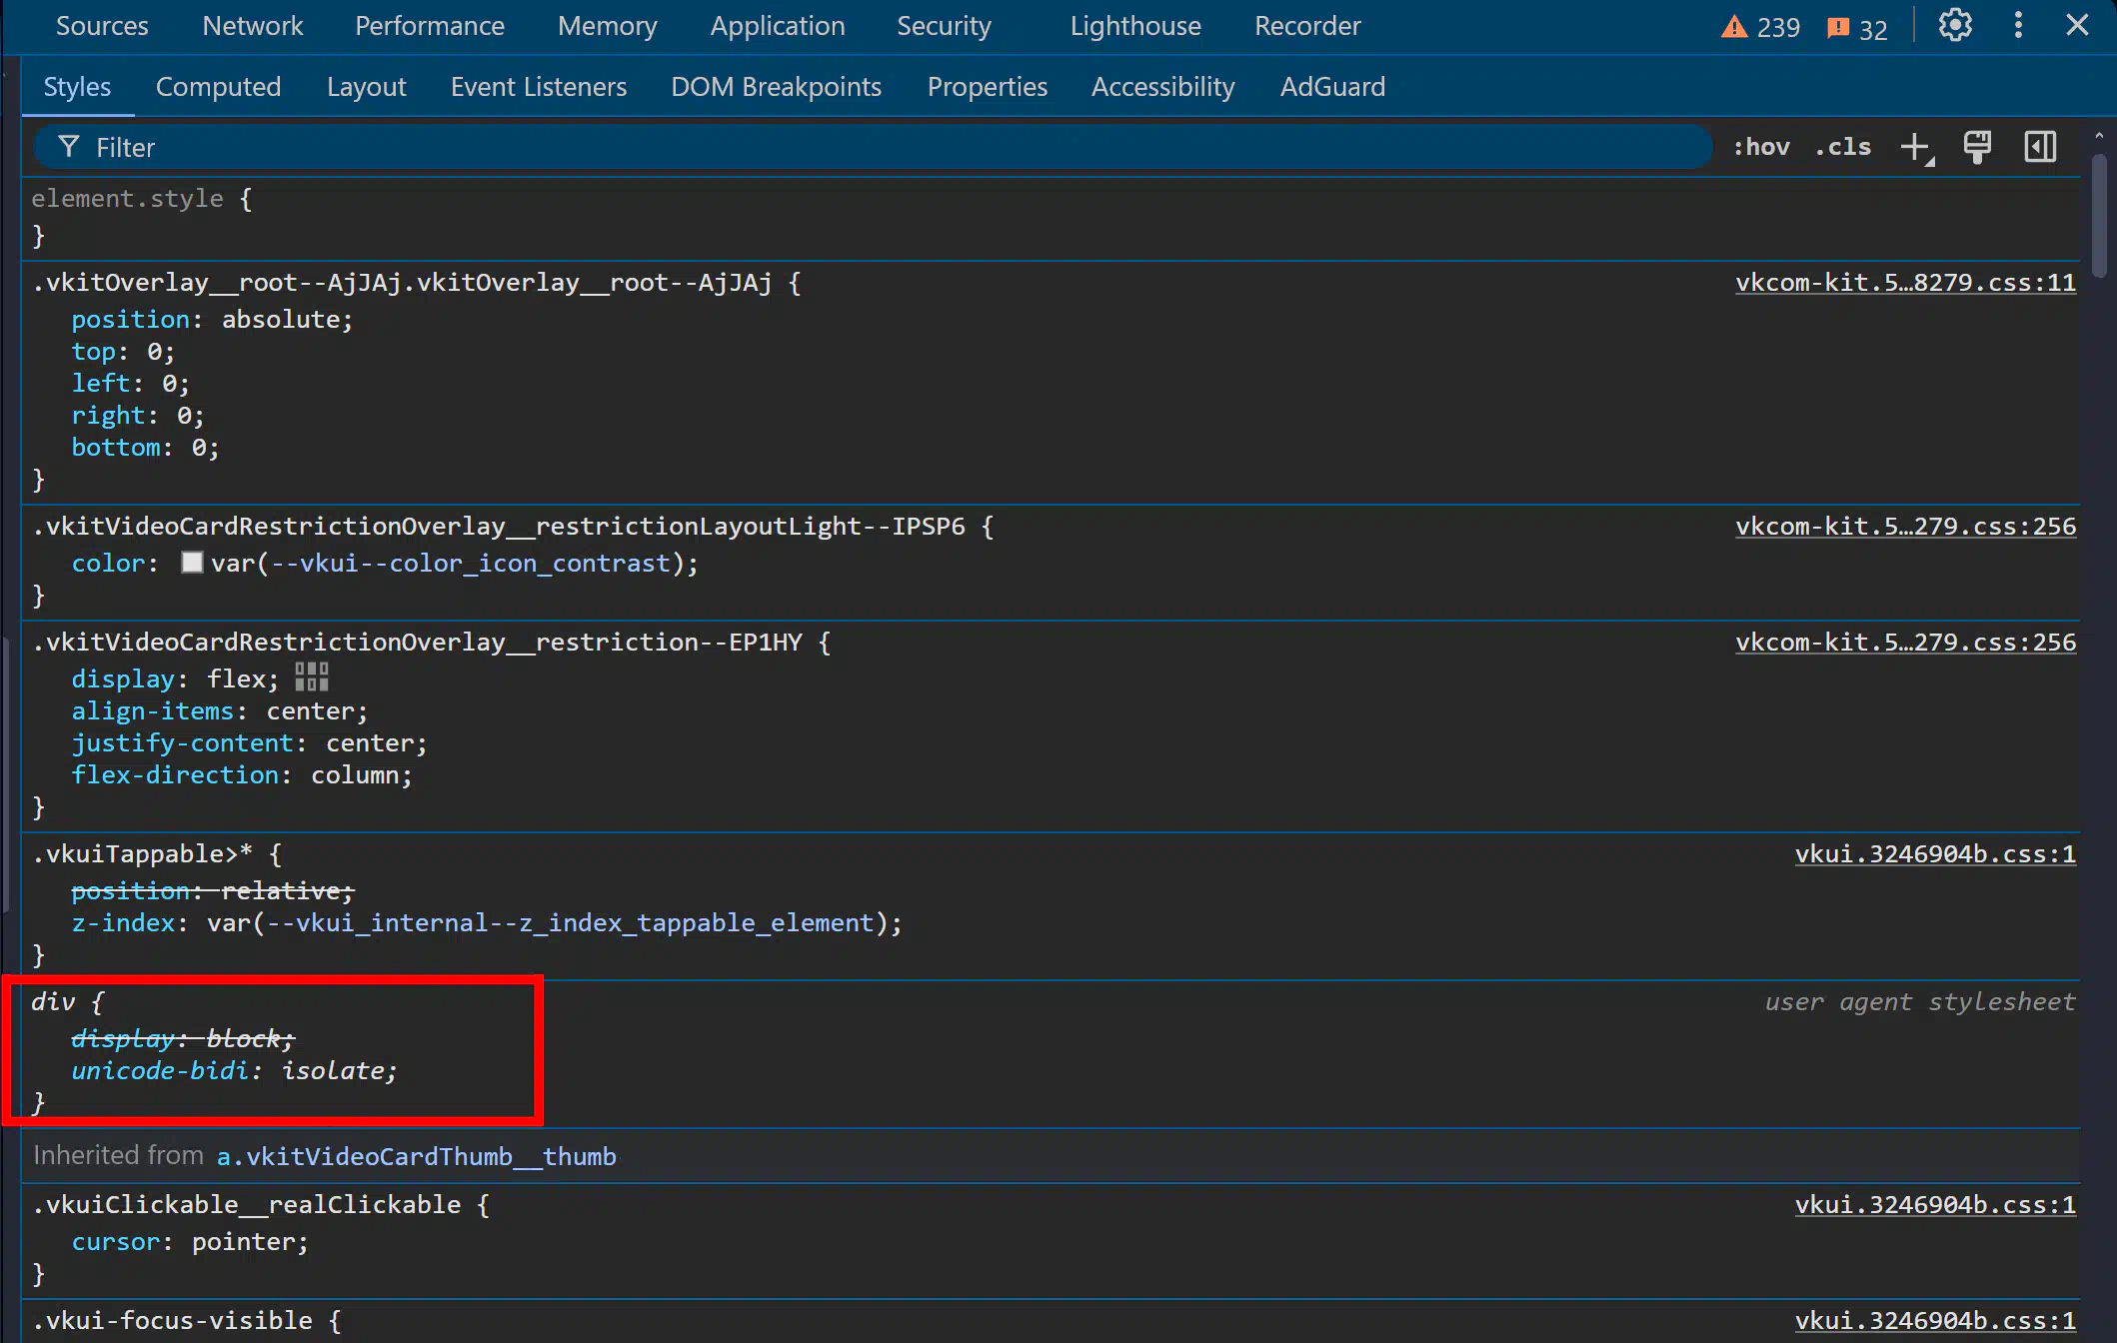
Task: Open vkcom-kit css:256 link for restrictionLayoutLight rule
Action: pyautogui.click(x=1905, y=527)
